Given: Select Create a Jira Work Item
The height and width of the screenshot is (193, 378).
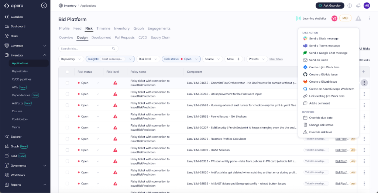Looking at the screenshot, I should 324,67.
